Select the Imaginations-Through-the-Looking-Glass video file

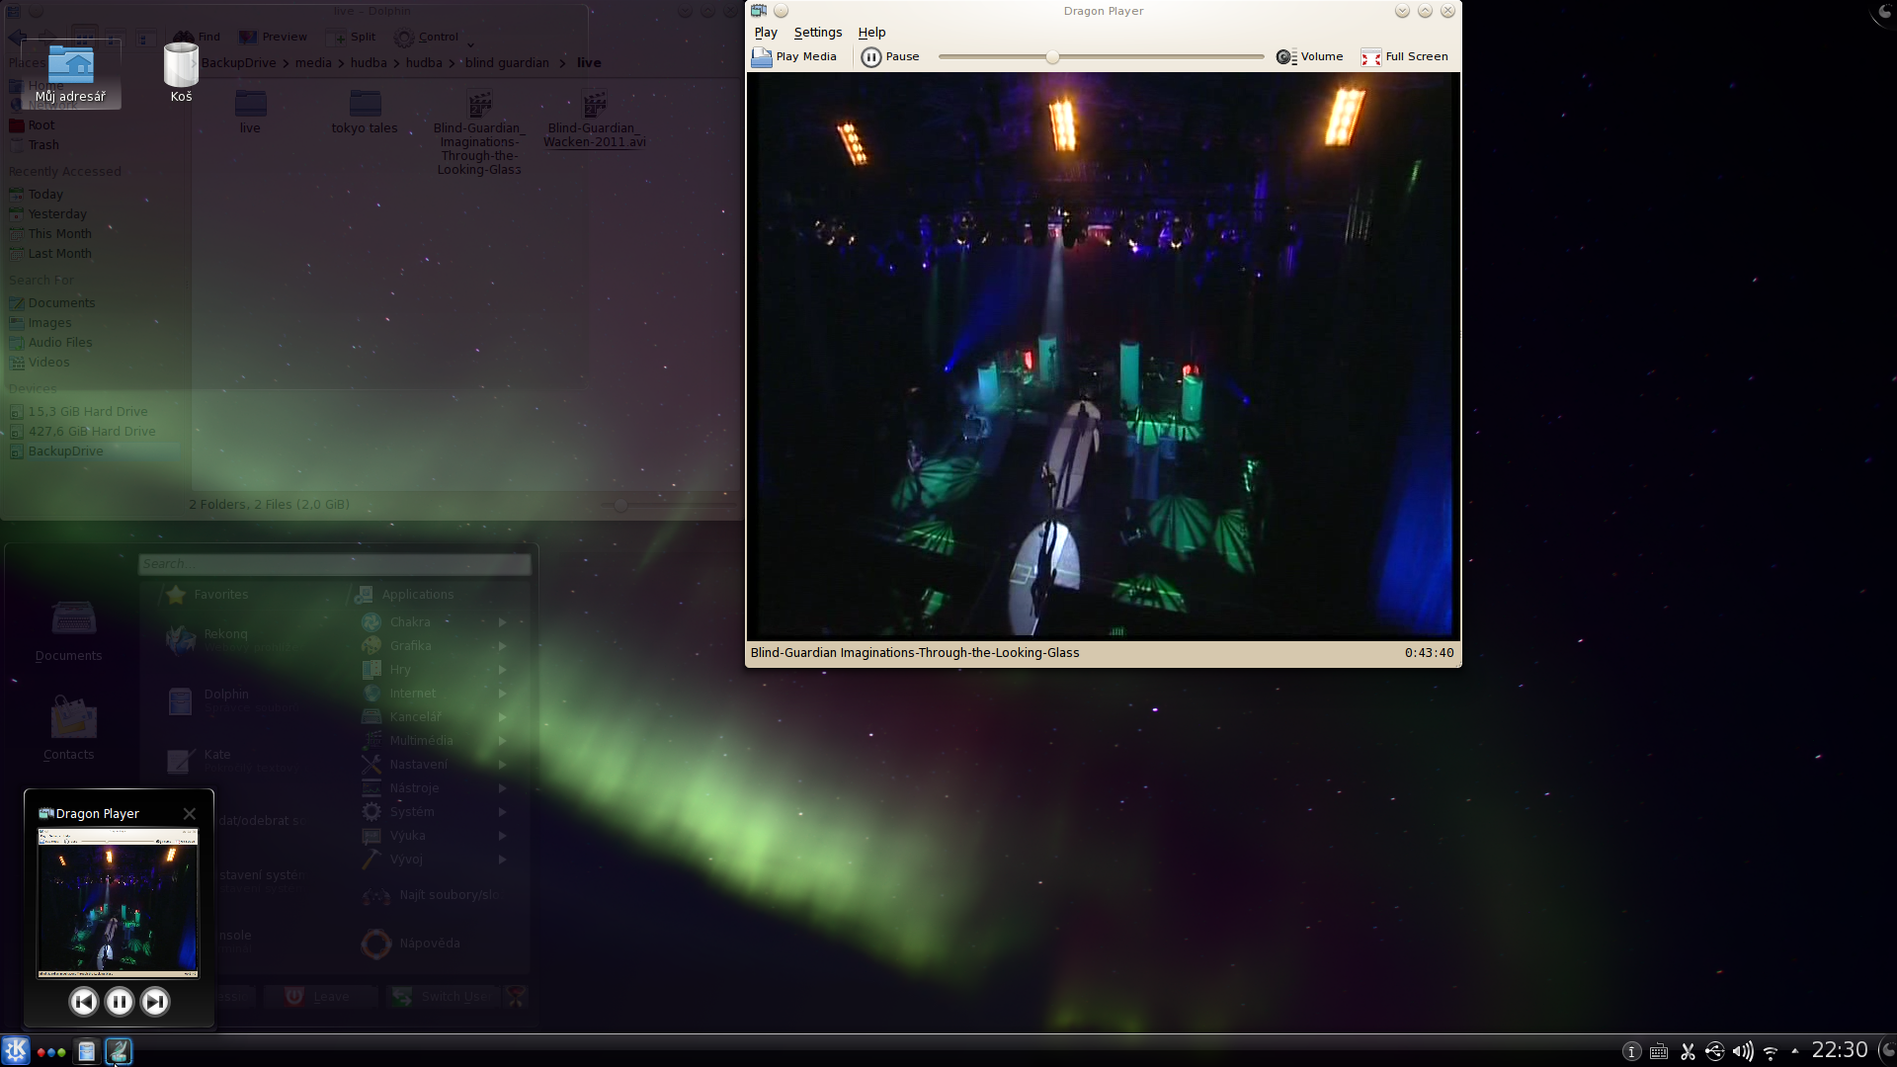(x=479, y=132)
